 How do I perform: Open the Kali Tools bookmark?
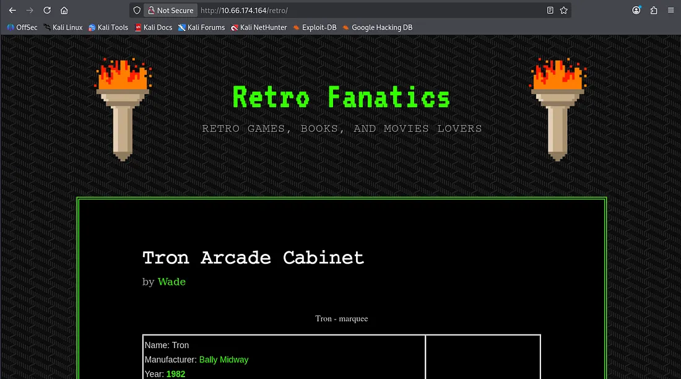(x=108, y=27)
